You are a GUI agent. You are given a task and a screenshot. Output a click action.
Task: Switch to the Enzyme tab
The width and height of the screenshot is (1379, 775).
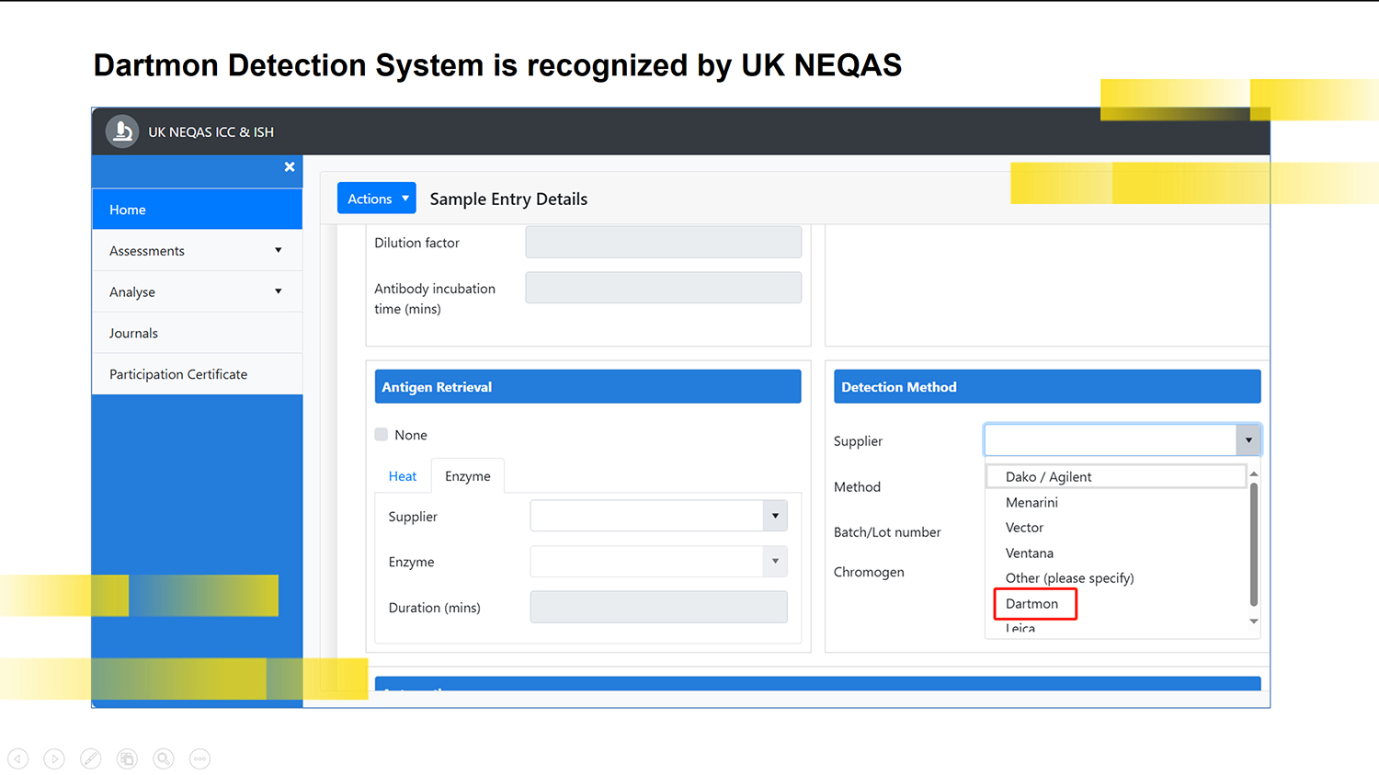(467, 476)
